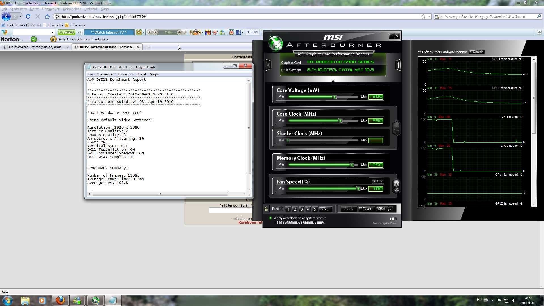This screenshot has height=306, width=544.
Task: Click the toolbar radio volume speaker icon
Action: [x=180, y=32]
